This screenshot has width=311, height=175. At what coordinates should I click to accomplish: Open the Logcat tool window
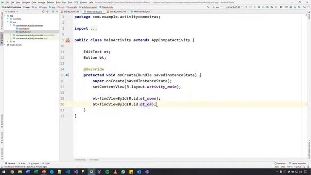coord(34,163)
